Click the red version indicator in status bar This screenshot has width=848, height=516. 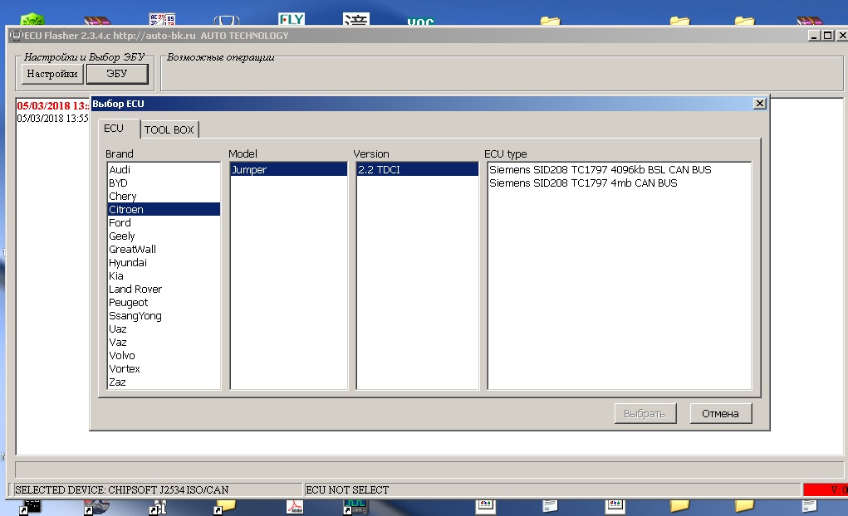click(826, 490)
